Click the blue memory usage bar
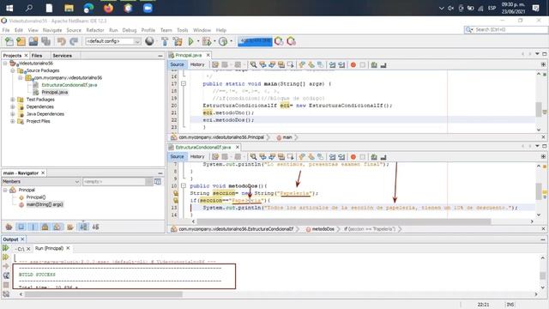549x309 pixels. 255,41
